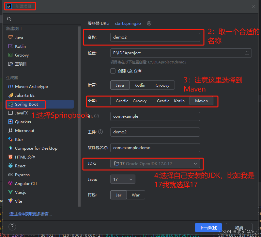Close the 新建项目 dialog

point(253,7)
